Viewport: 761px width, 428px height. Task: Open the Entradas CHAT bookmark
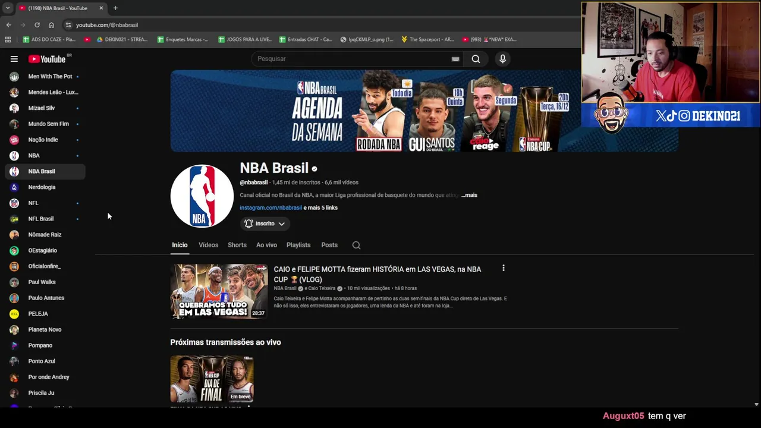[306, 39]
